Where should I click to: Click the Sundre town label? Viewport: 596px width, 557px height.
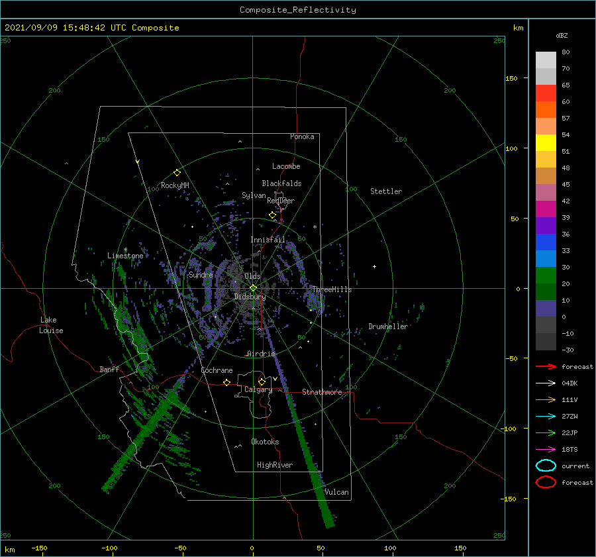click(201, 274)
